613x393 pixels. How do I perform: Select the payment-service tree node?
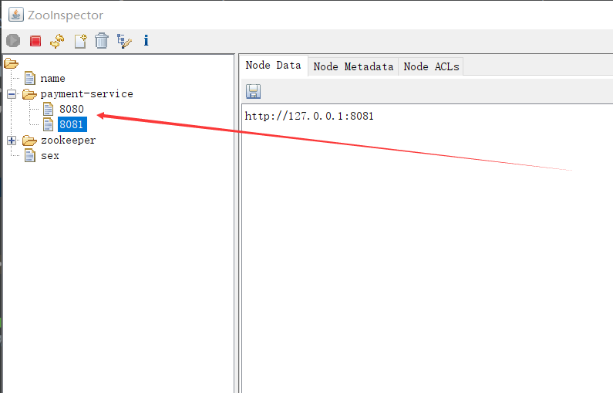pyautogui.click(x=87, y=94)
